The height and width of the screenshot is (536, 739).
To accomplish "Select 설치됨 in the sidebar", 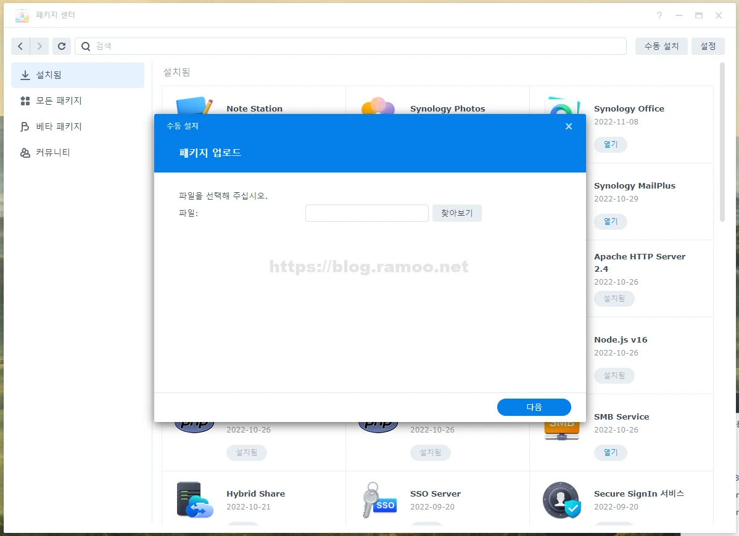I will point(78,75).
